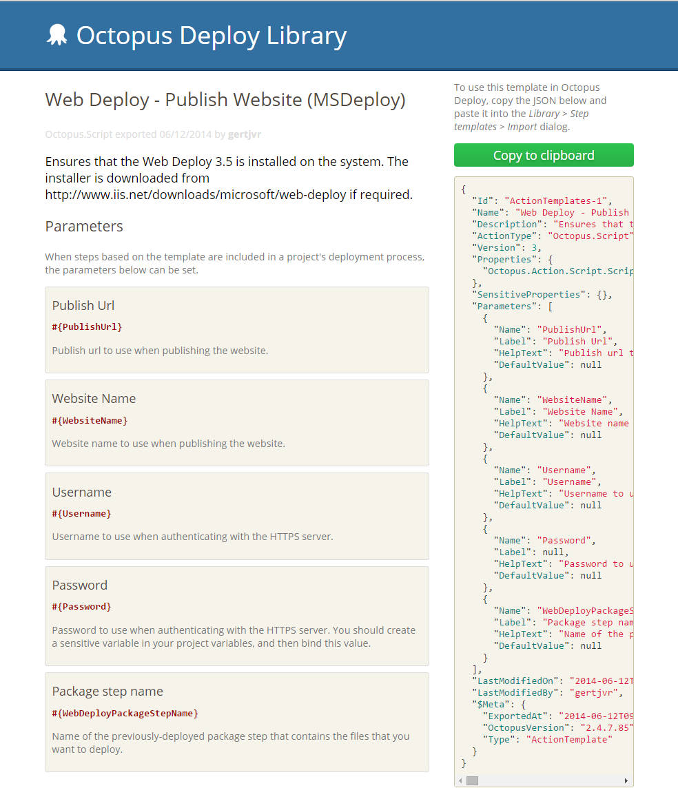Open the gertjvr author profile link
The image size is (678, 788).
pyautogui.click(x=244, y=134)
